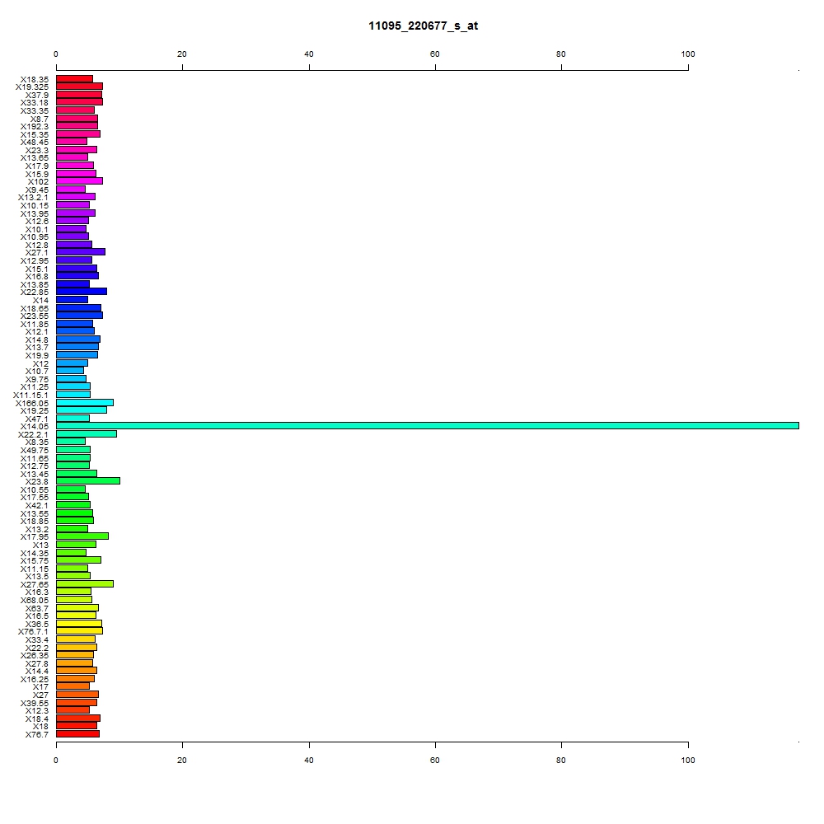Click the X23.3 label
The image size is (824, 824).
click(37, 151)
